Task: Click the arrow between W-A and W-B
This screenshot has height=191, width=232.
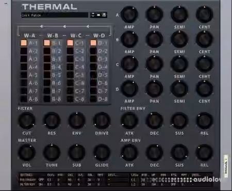Action: [41, 26]
